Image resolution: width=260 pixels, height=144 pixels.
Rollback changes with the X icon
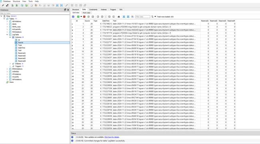[93, 16]
